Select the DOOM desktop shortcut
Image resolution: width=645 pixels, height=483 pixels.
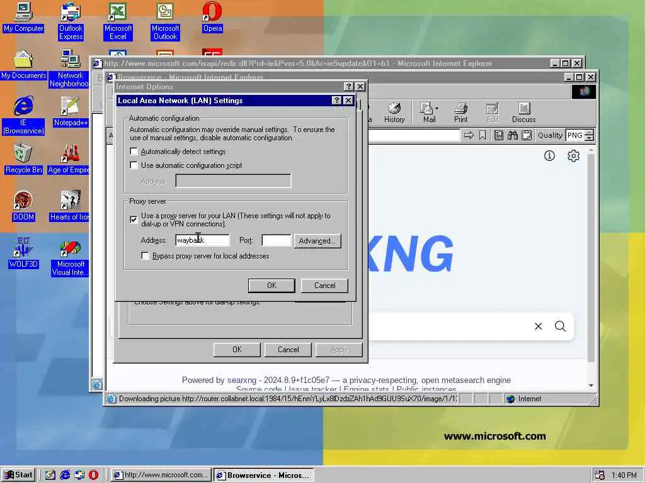click(x=23, y=206)
